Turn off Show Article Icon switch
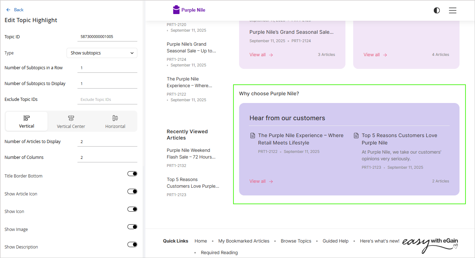Viewport: 475px width, 258px height. pyautogui.click(x=132, y=192)
